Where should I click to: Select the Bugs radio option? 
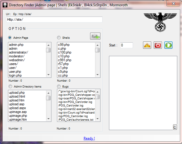(59, 86)
